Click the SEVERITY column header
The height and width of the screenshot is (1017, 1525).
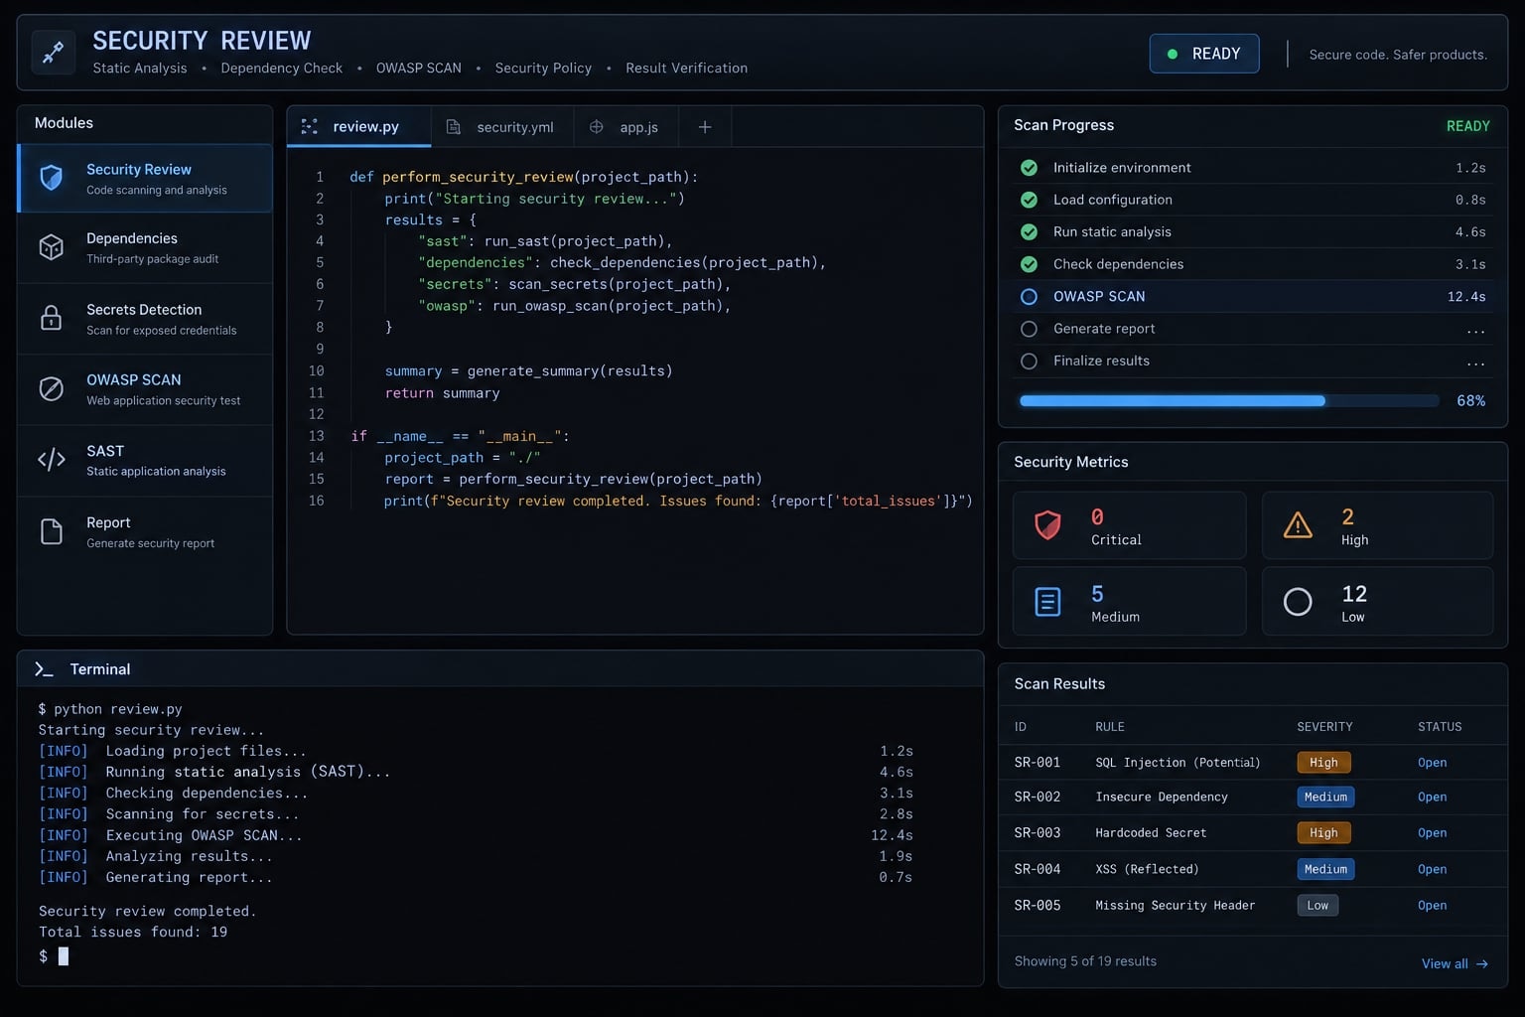[1324, 727]
